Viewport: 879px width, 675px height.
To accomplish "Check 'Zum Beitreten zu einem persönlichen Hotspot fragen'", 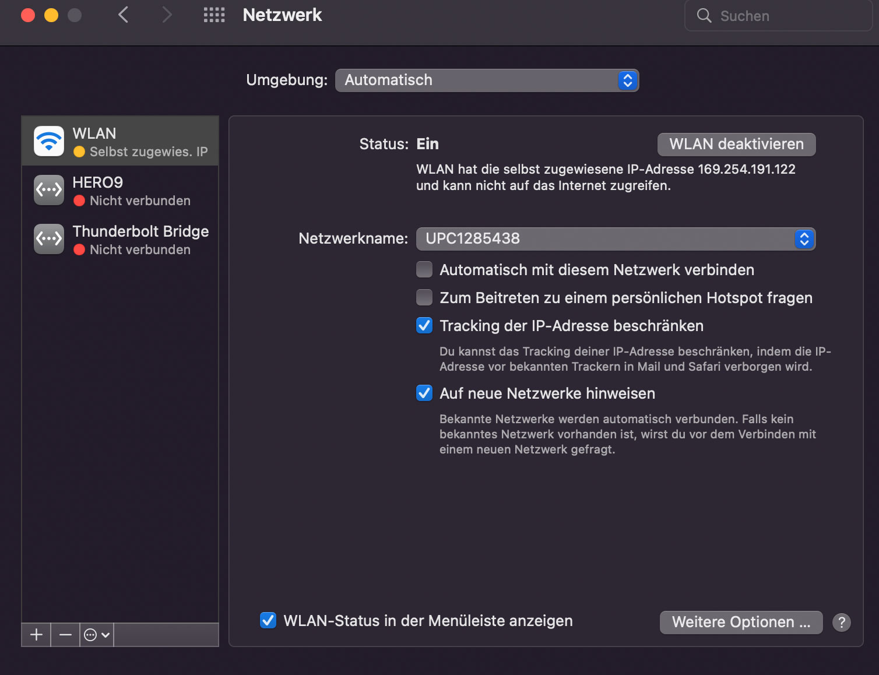I will pyautogui.click(x=424, y=297).
